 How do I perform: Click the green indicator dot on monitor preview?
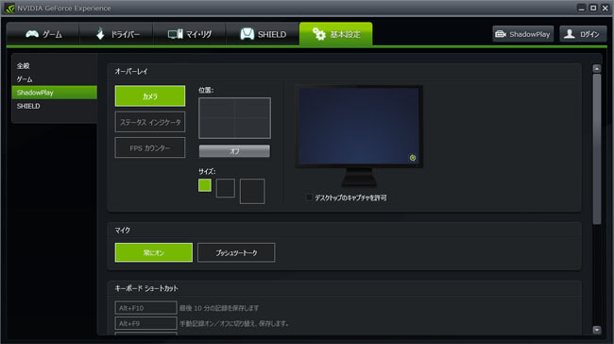pyautogui.click(x=413, y=158)
